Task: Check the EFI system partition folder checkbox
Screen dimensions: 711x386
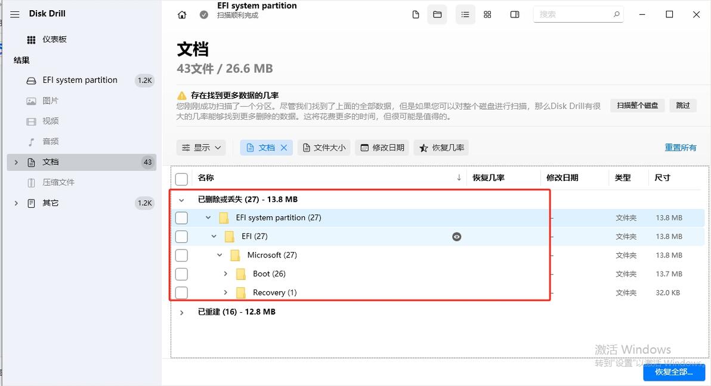Action: pos(181,218)
